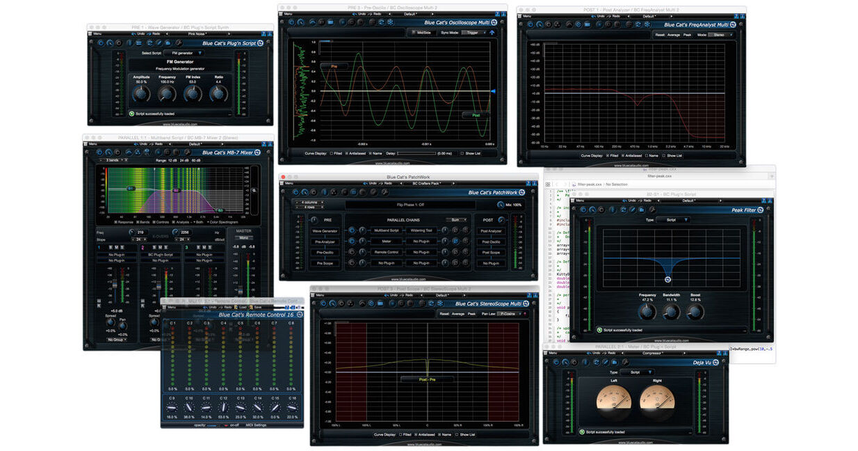Select the filter-peak.cxx editor tab

pyautogui.click(x=658, y=176)
